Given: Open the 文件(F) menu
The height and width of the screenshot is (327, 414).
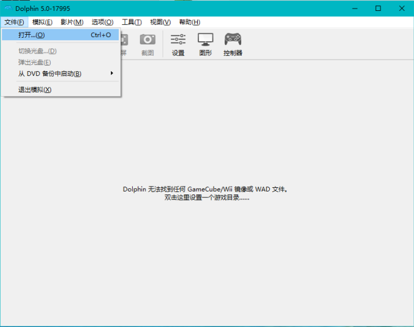Looking at the screenshot, I should coord(14,22).
